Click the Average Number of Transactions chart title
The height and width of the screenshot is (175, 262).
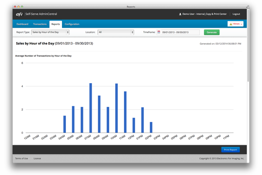43,56
